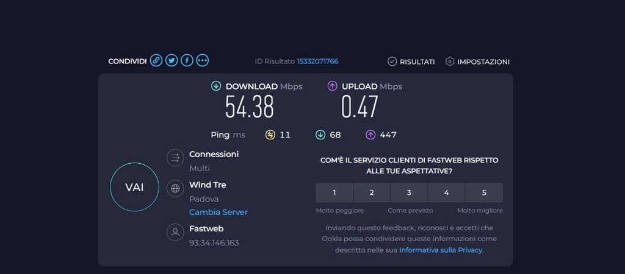
Task: Click the Connessioni multi-connection icon
Action: 175,158
